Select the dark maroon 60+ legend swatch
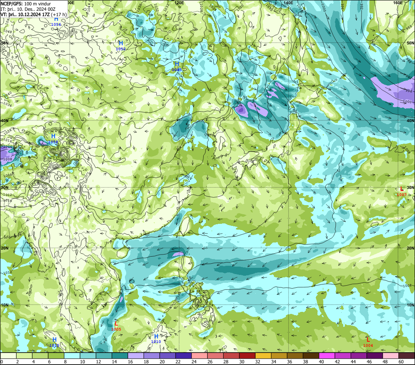The height and width of the screenshot is (365, 415). (x=407, y=355)
